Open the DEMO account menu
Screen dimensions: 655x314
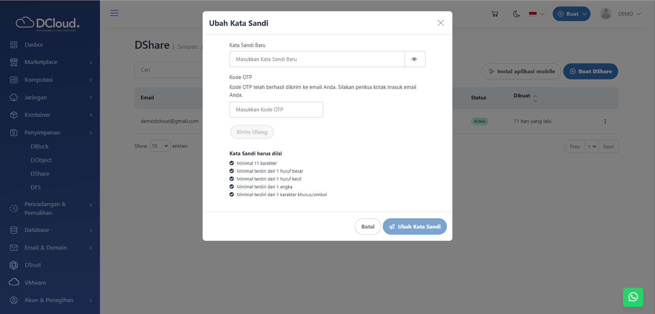click(x=629, y=14)
